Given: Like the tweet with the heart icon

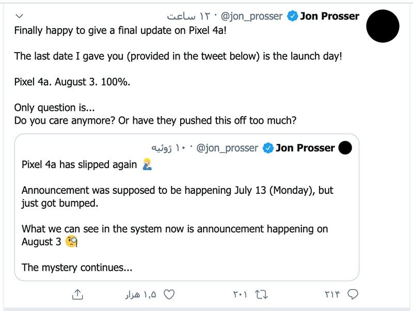Looking at the screenshot, I should (x=169, y=294).
